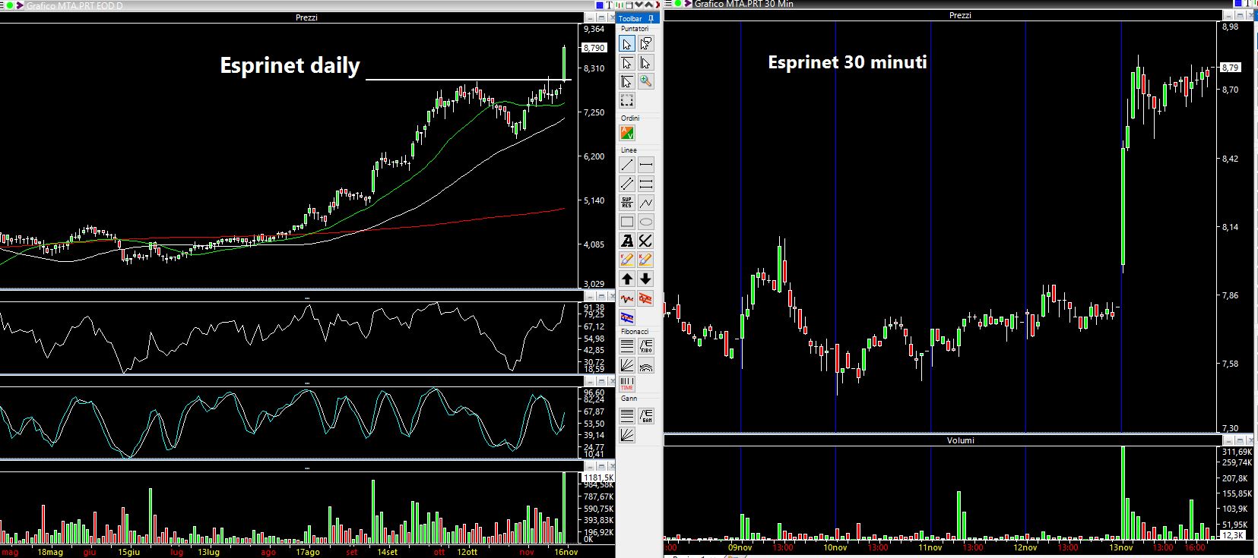Select the red wavy line chart tool
Image resolution: width=1258 pixels, height=558 pixels.
coord(627,298)
